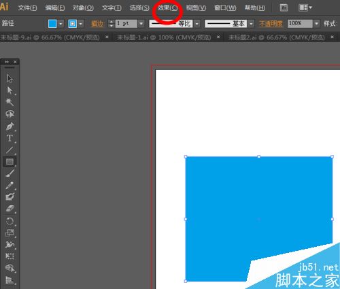
Task: Click the 样式 style label
Action: [330, 24]
